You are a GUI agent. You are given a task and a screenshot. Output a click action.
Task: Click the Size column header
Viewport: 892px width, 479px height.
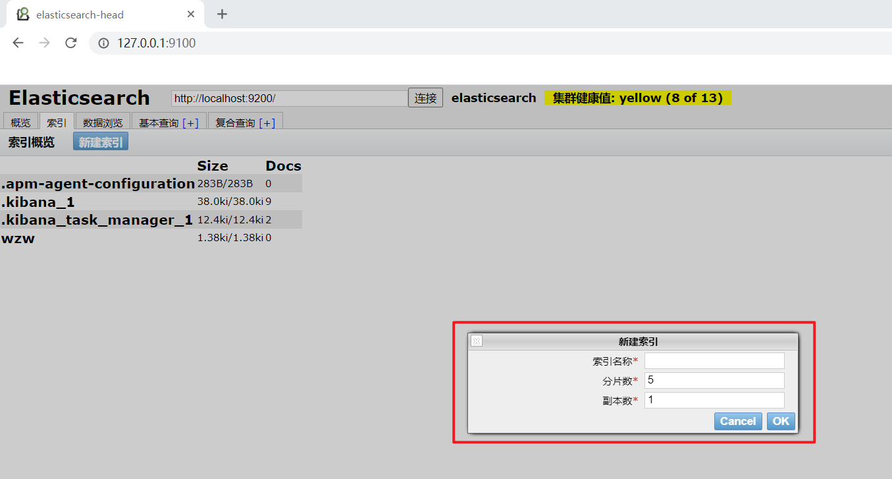213,166
